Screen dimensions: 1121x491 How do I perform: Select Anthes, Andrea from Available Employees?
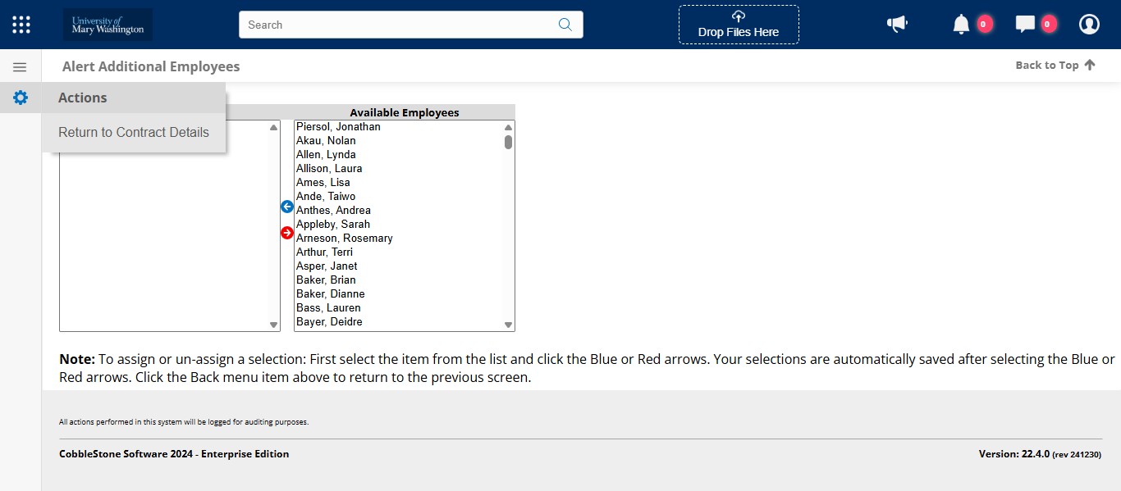(x=333, y=210)
